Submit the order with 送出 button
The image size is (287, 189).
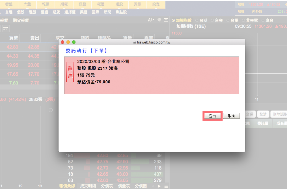pos(212,116)
